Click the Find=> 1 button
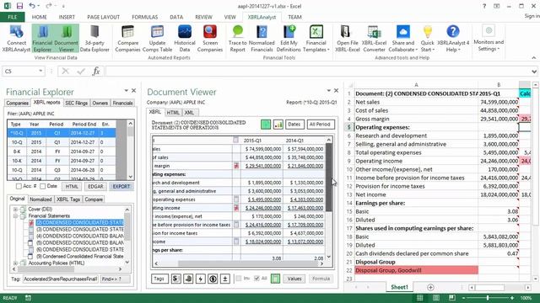 [116, 279]
